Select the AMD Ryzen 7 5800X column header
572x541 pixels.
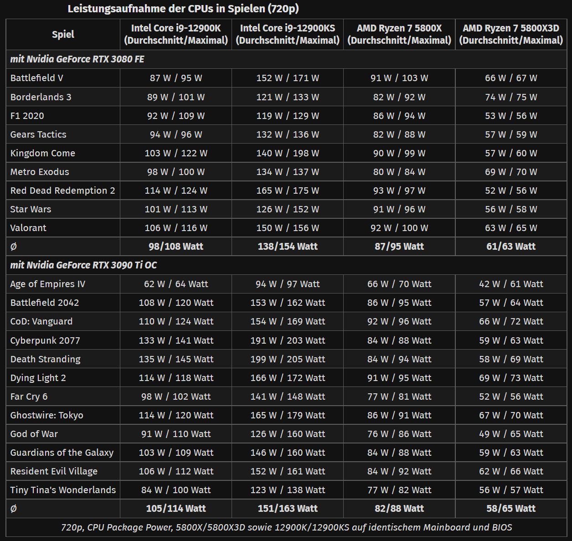(x=399, y=34)
